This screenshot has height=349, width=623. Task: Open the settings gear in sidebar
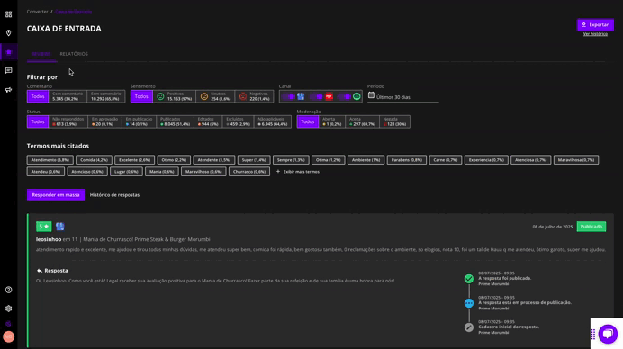tap(8, 309)
